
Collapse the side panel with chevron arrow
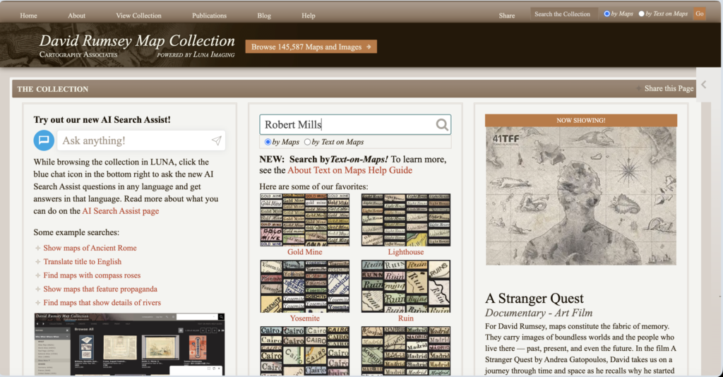point(703,85)
